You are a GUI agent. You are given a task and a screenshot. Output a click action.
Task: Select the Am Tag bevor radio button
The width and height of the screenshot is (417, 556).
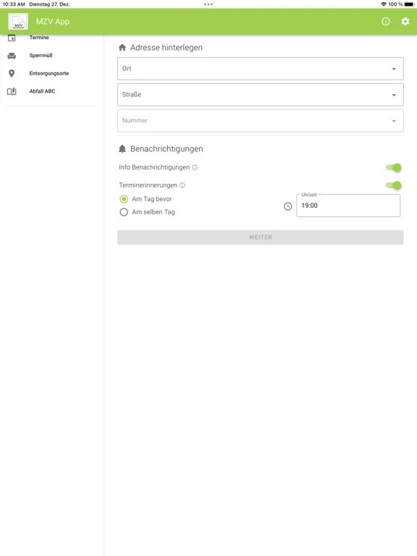(124, 199)
